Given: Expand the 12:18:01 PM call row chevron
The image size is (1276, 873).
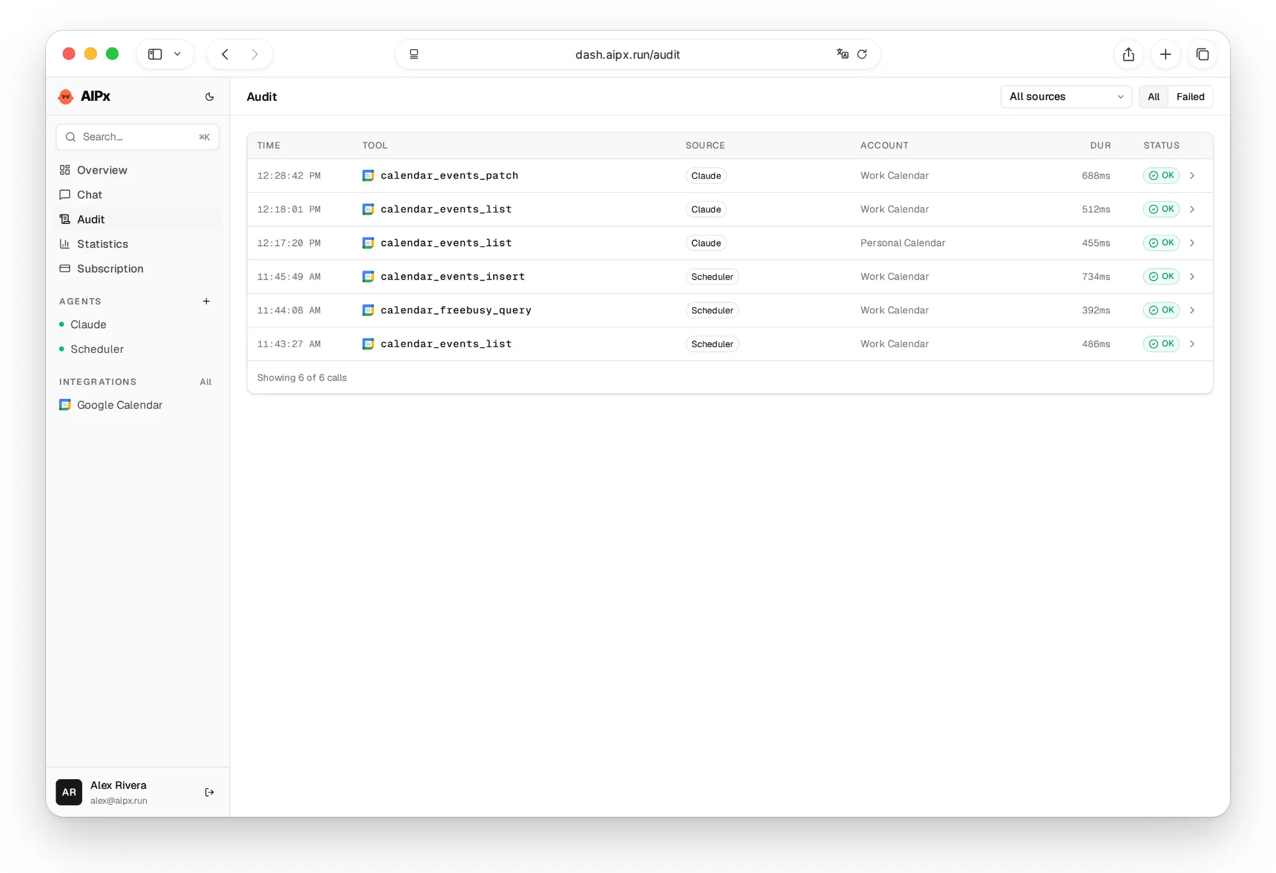Looking at the screenshot, I should tap(1192, 209).
